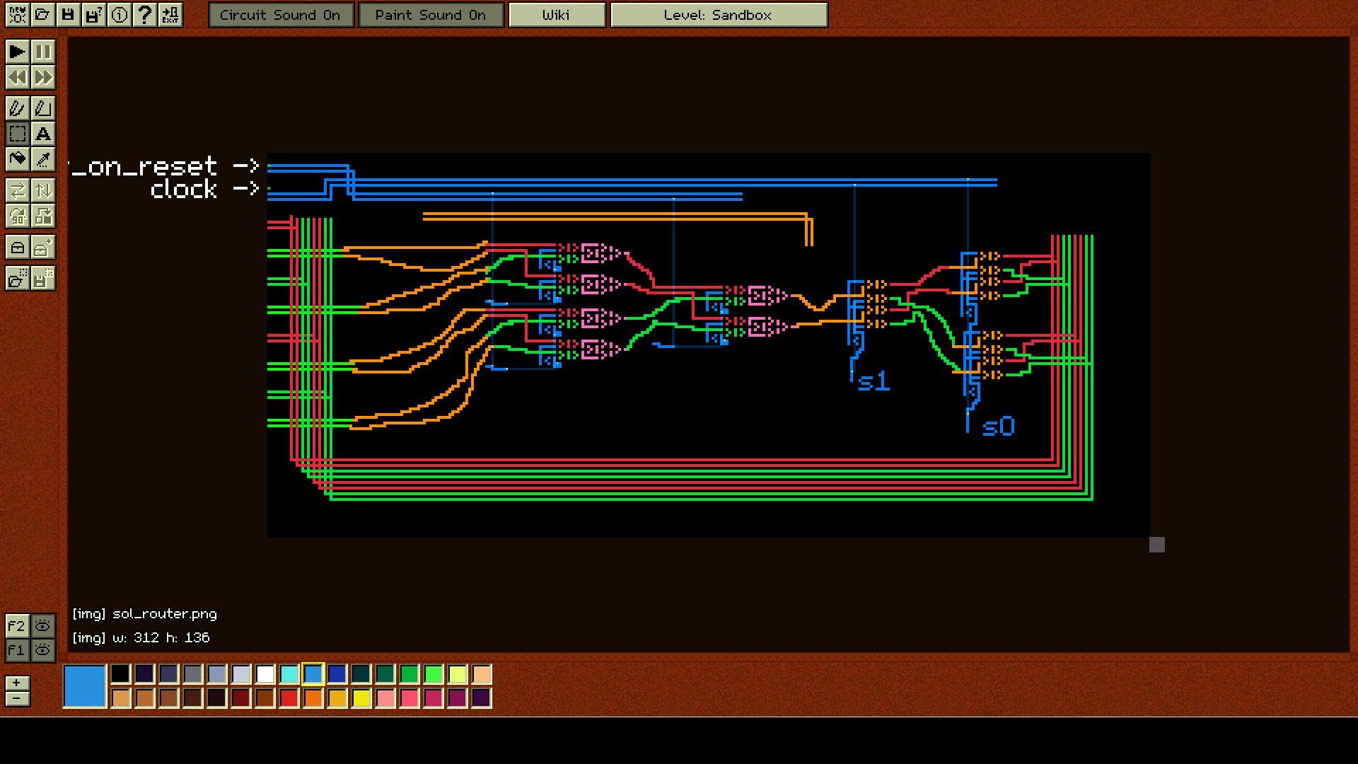Save the circuit with the floppy disk icon
Viewport: 1358px width, 764px height.
[x=68, y=15]
